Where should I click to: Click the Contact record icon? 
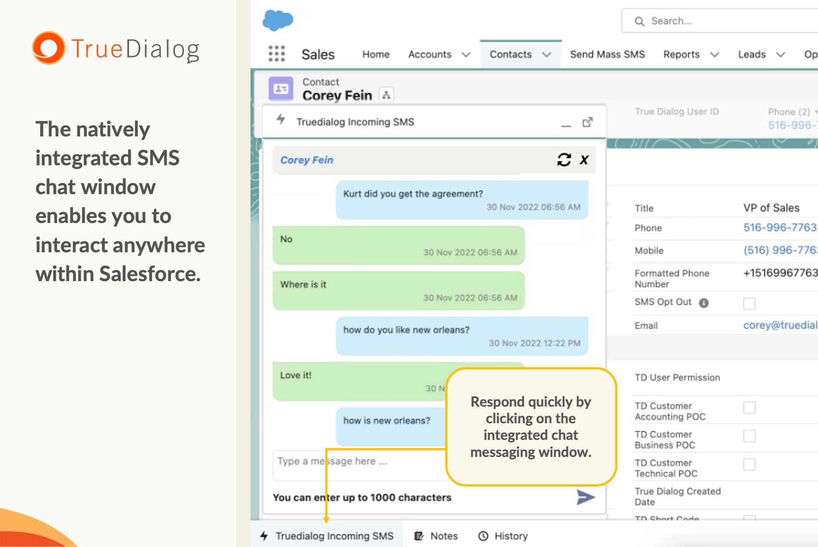(x=281, y=89)
